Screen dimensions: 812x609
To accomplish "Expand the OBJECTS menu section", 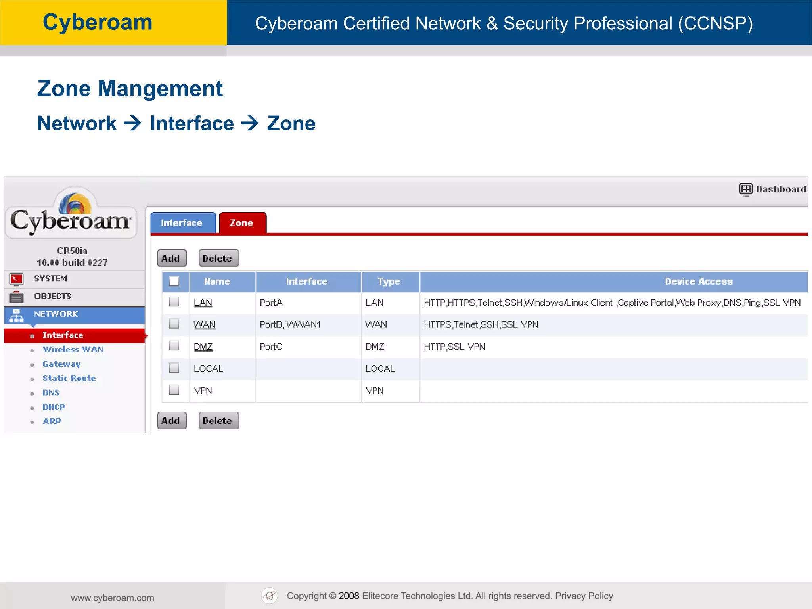I will tap(75, 297).
